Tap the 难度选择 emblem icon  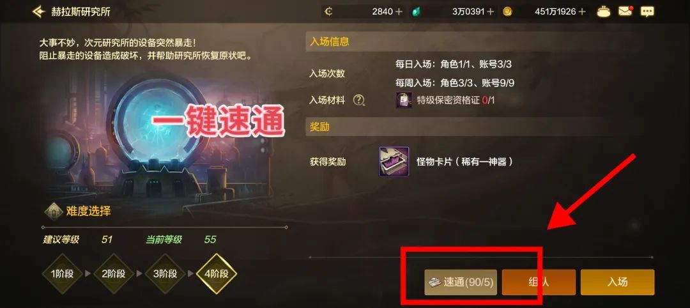click(54, 212)
